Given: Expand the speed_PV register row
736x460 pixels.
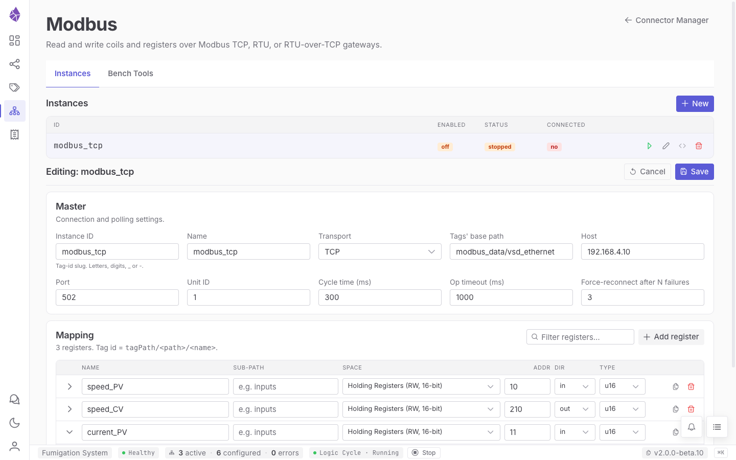Looking at the screenshot, I should (x=70, y=386).
